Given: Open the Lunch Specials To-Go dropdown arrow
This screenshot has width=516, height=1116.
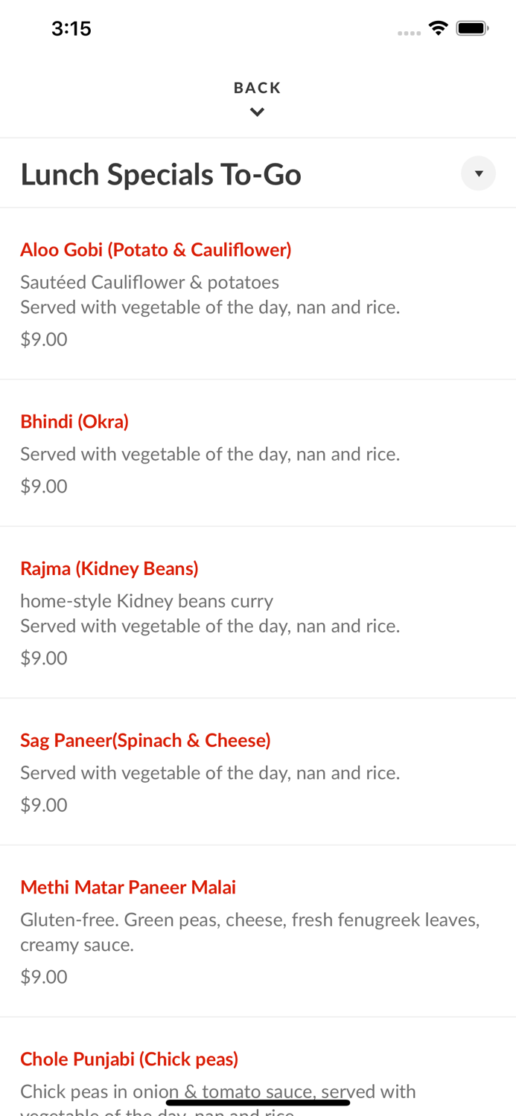Looking at the screenshot, I should click(478, 173).
